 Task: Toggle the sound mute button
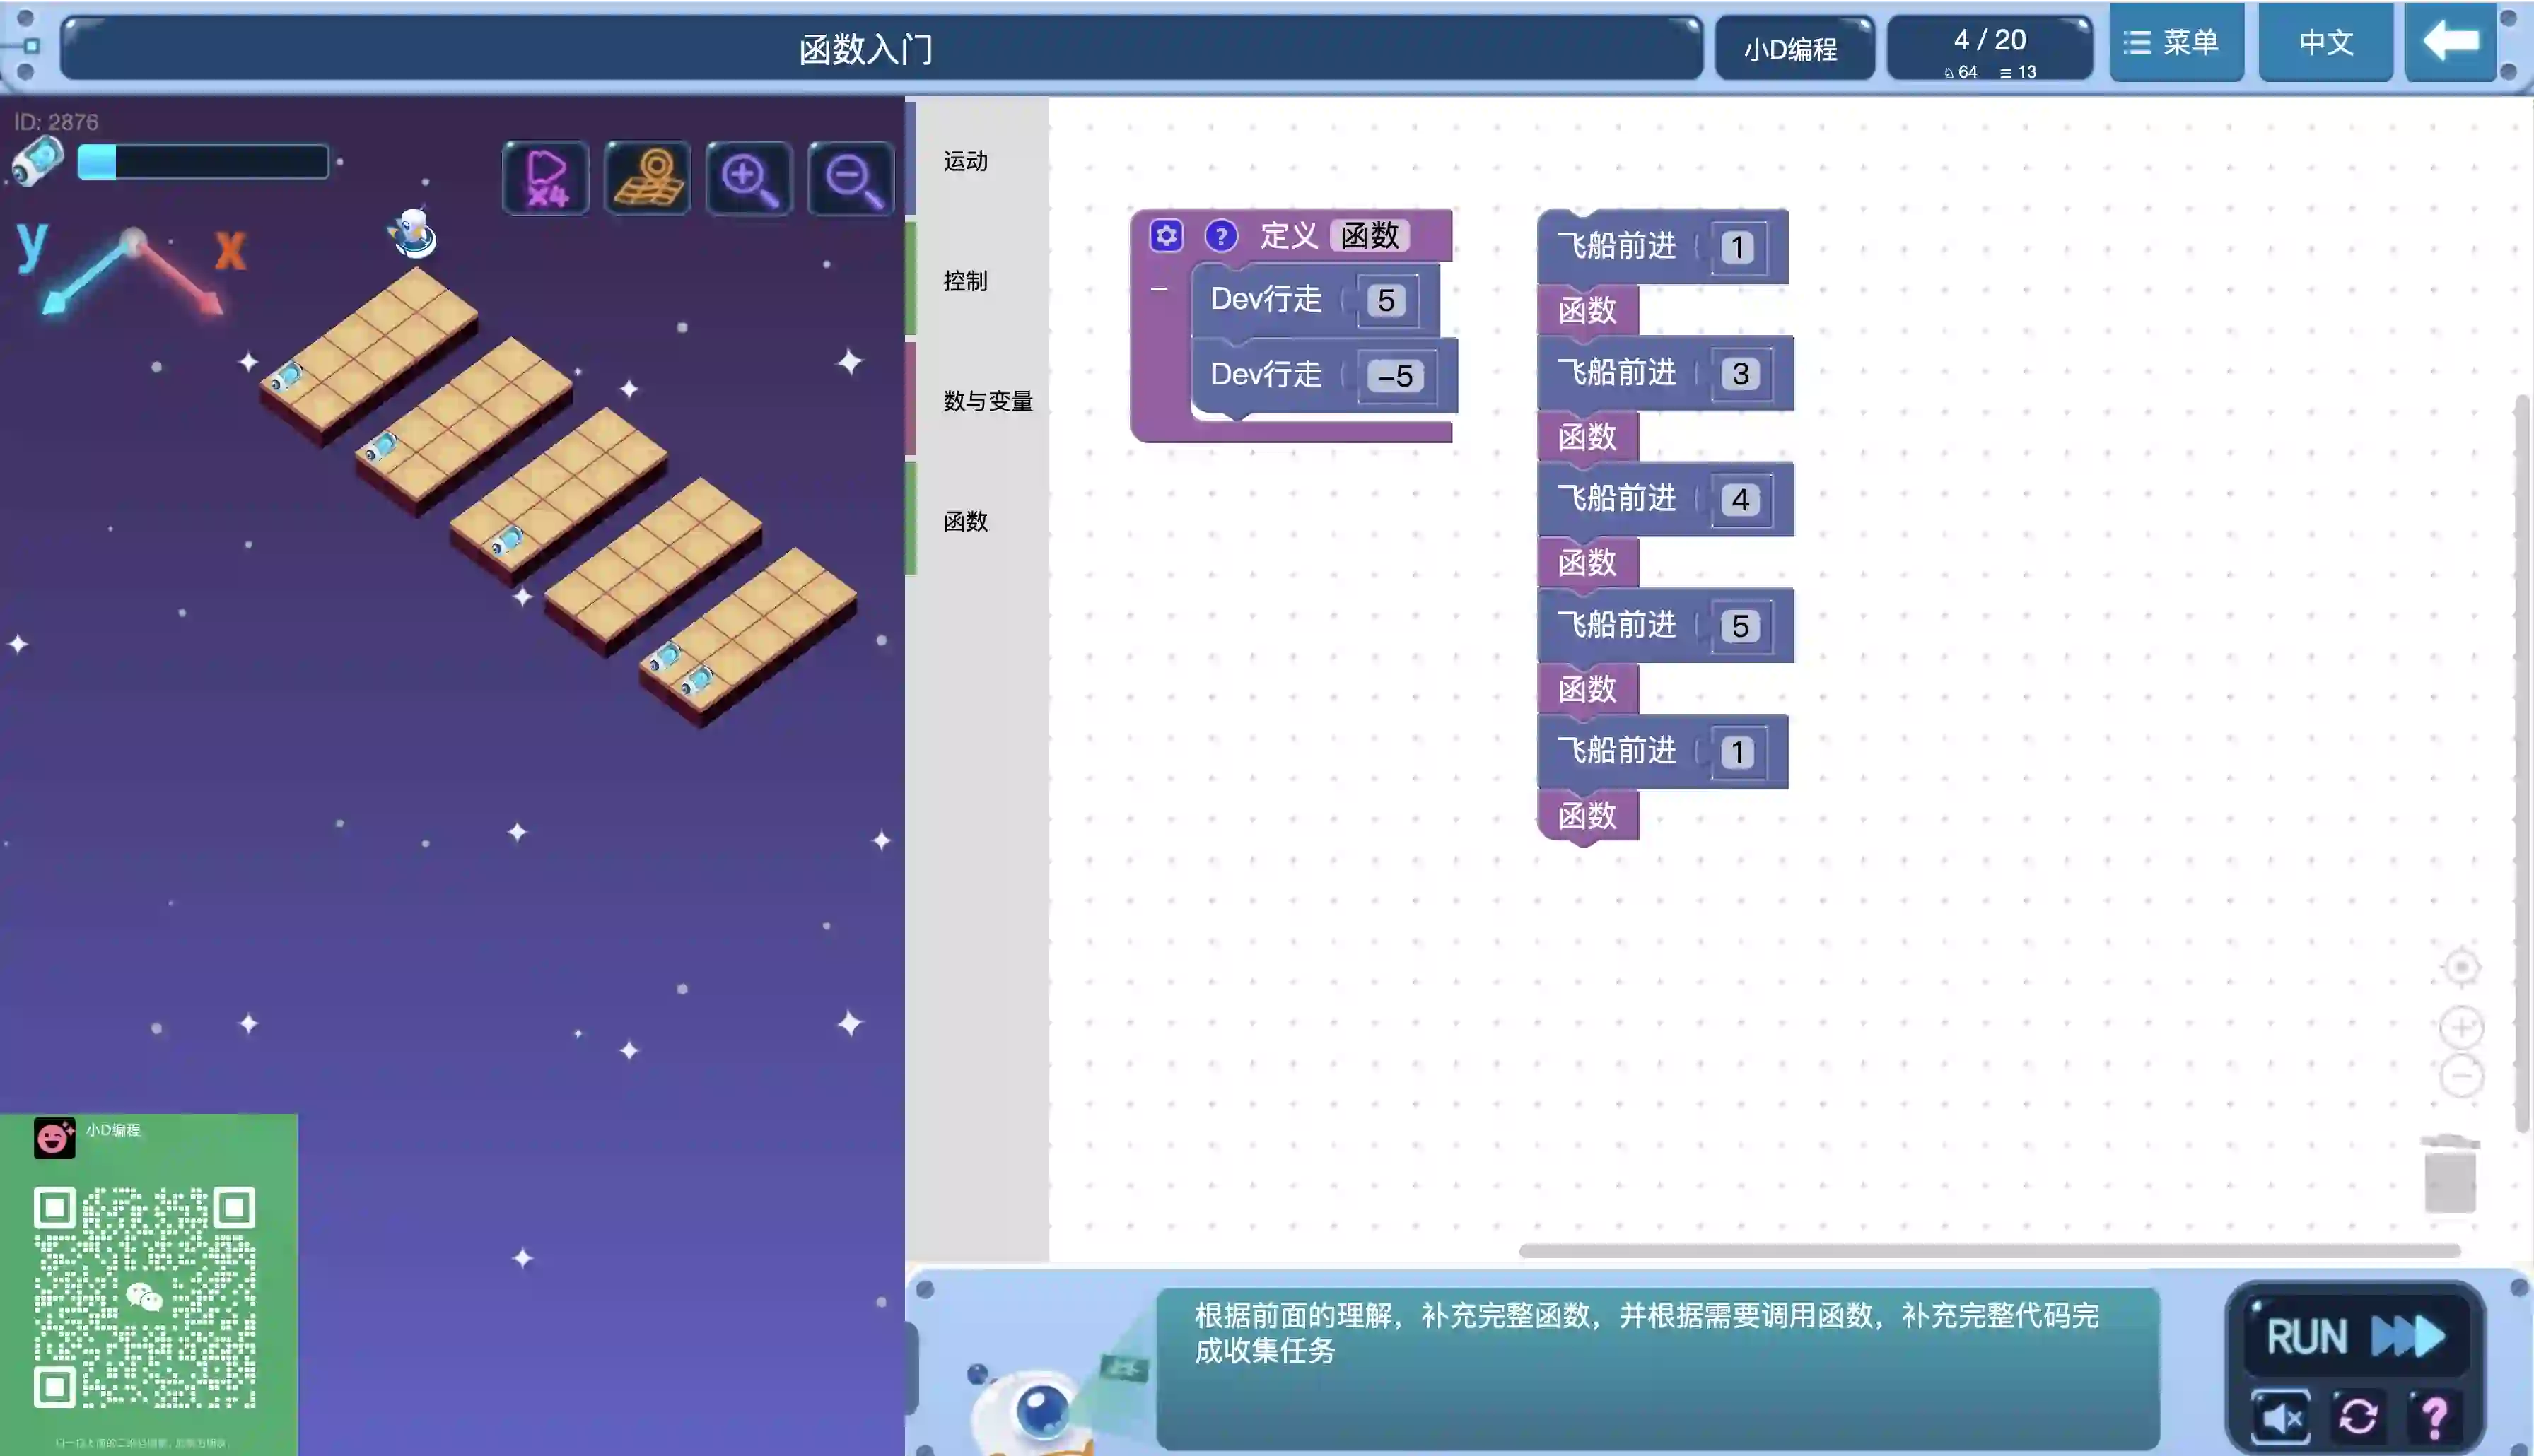coord(2281,1416)
